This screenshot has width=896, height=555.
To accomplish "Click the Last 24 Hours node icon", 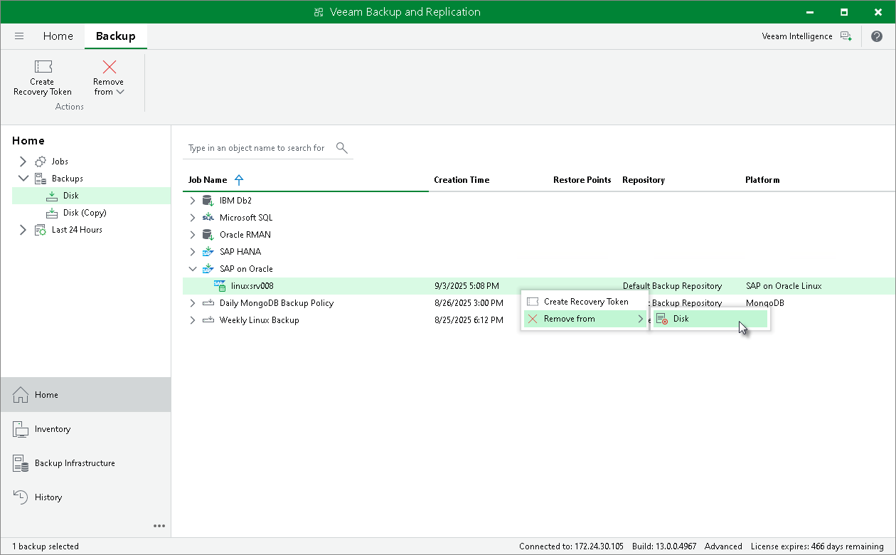I will pyautogui.click(x=41, y=230).
